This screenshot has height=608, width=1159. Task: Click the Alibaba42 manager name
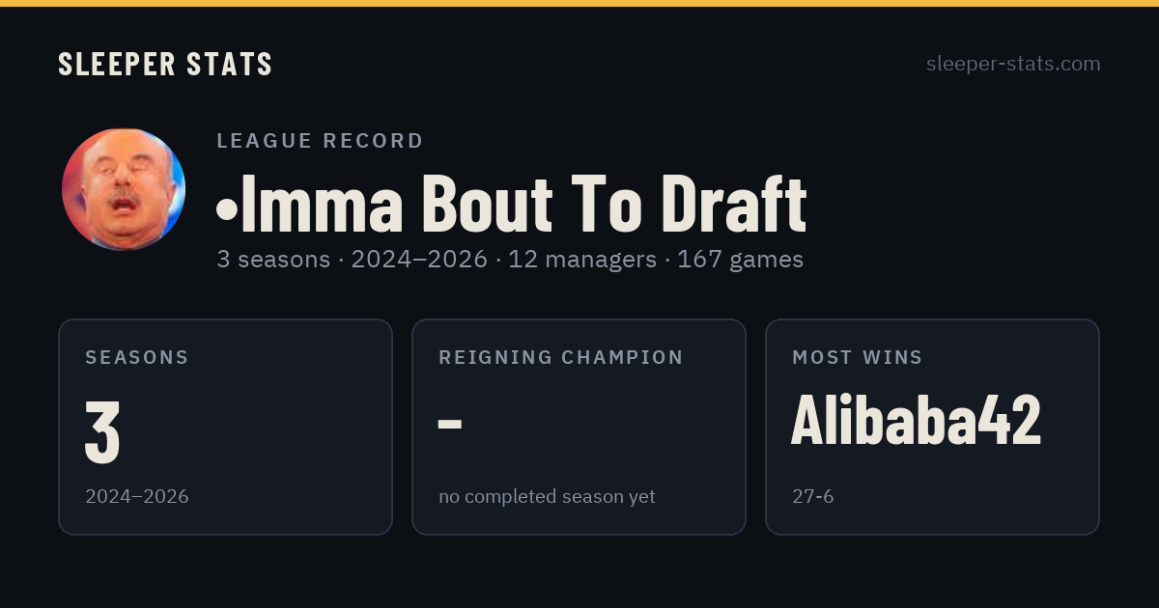click(916, 421)
